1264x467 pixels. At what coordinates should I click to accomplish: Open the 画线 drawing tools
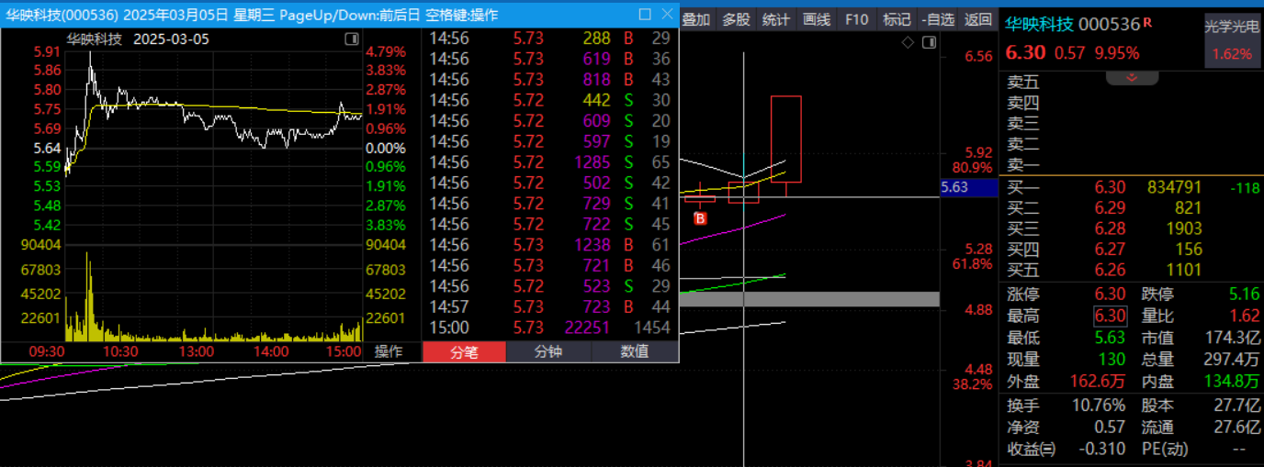click(x=816, y=19)
